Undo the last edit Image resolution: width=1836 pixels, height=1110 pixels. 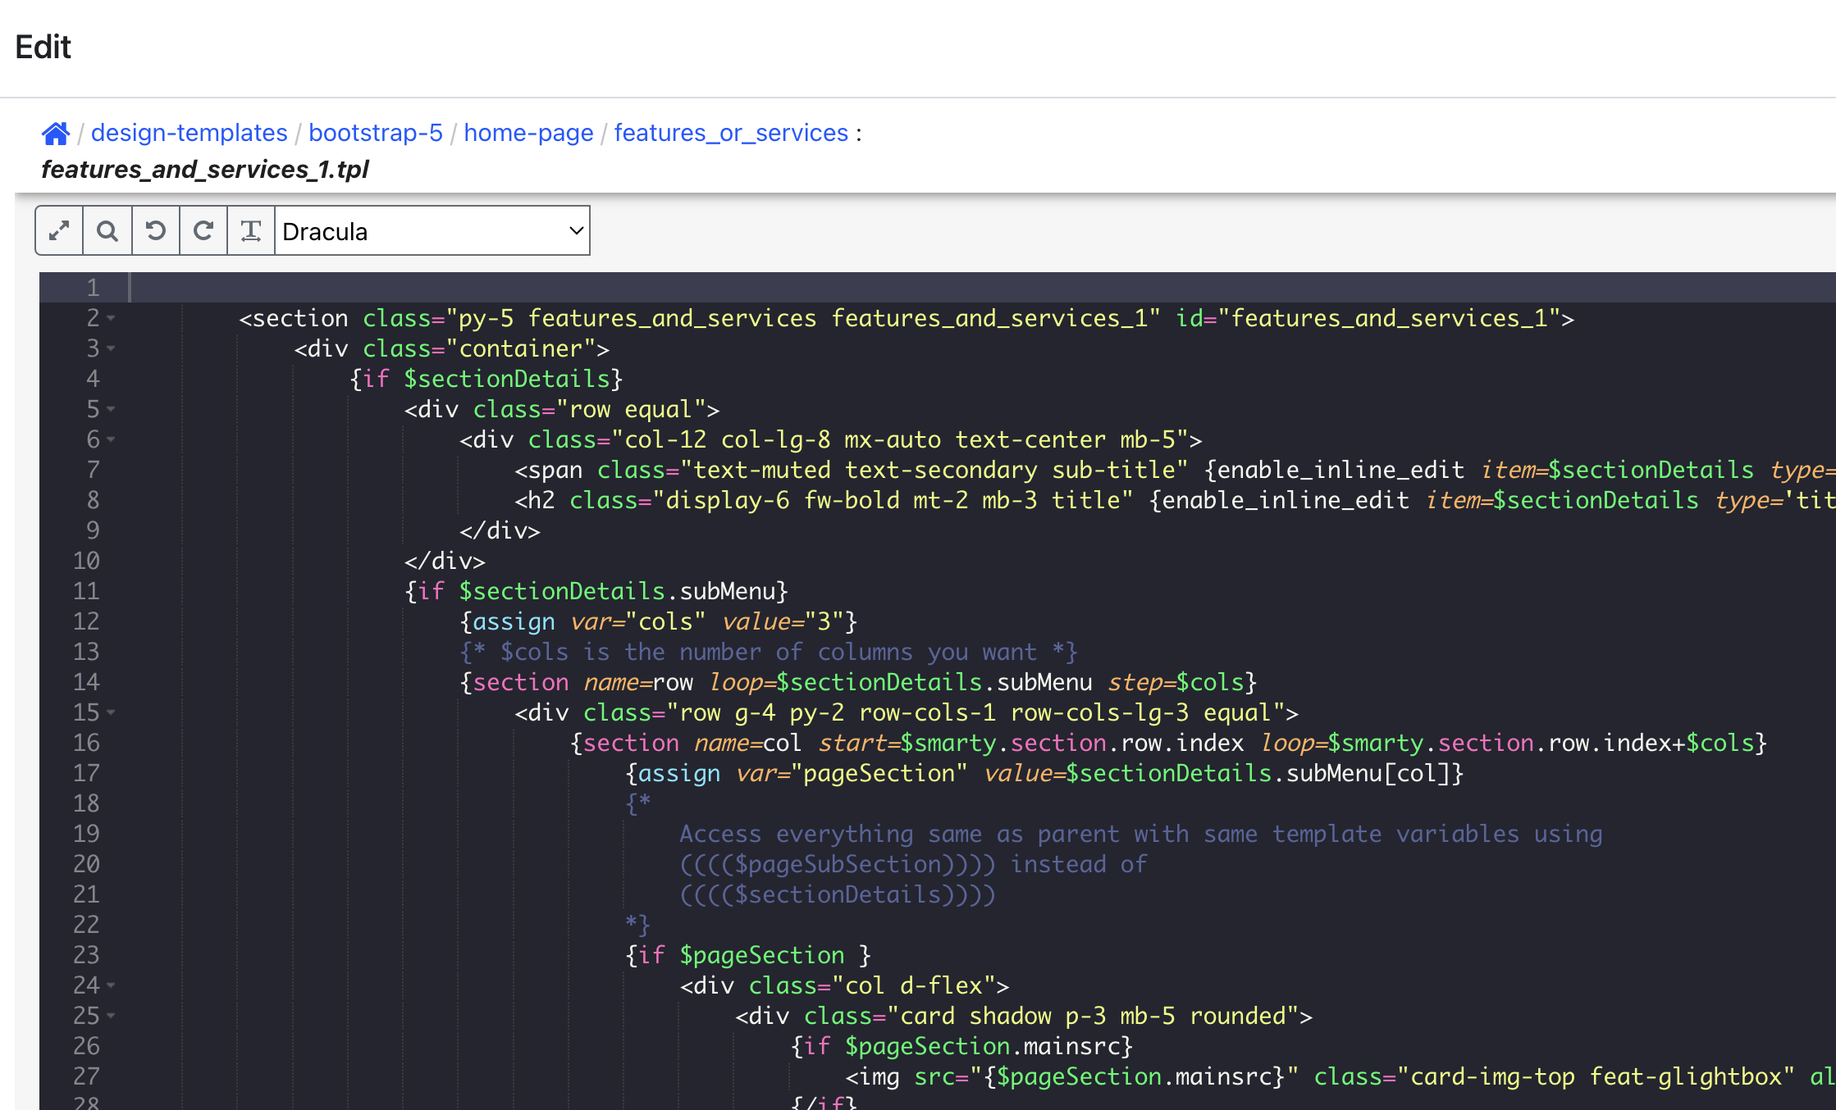(155, 231)
